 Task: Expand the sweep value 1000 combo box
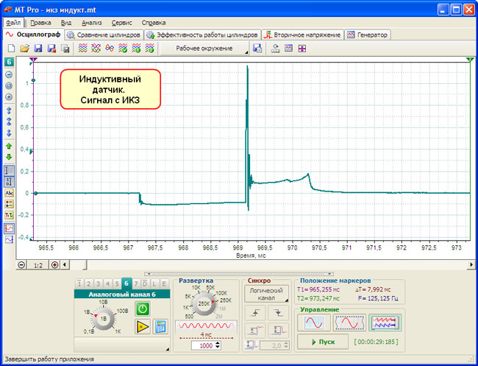(x=218, y=345)
